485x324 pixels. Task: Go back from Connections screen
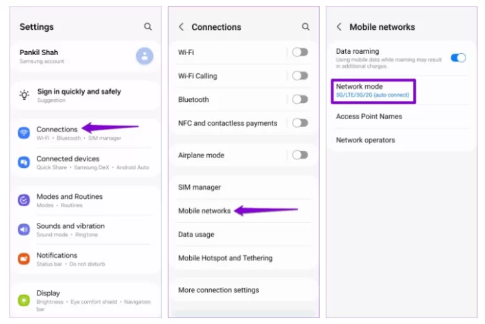coord(181,27)
